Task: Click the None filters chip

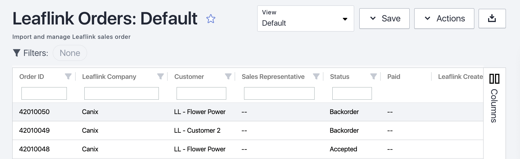Action: click(x=70, y=53)
